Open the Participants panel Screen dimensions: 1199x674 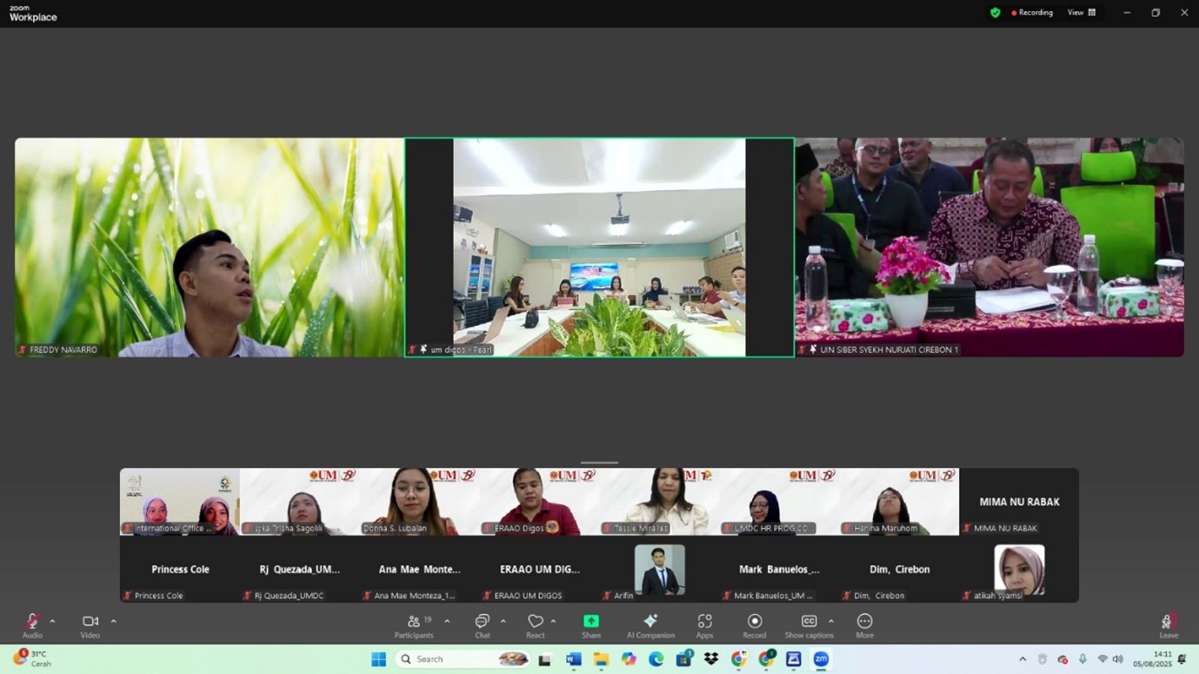click(x=414, y=625)
